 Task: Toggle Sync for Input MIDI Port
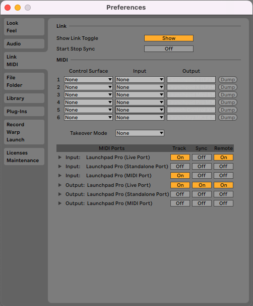point(202,175)
